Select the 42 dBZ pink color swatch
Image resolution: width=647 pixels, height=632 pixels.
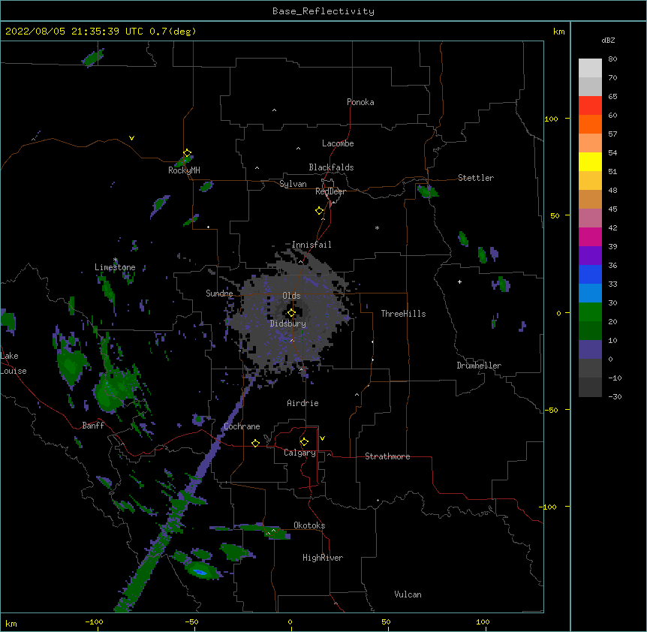pos(590,218)
